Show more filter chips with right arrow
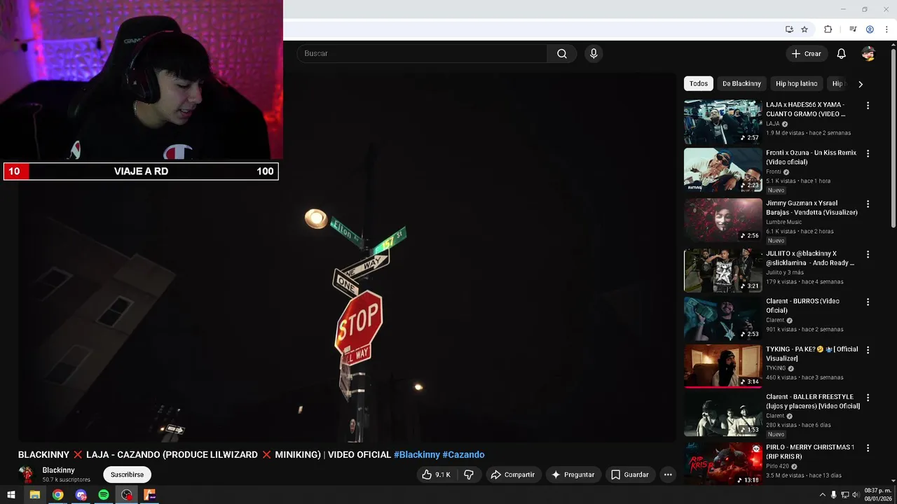The width and height of the screenshot is (897, 504). (x=861, y=84)
